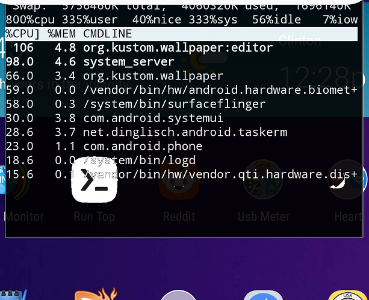
Task: Select the /system/bin/surfaceflinger row
Action: [181, 104]
